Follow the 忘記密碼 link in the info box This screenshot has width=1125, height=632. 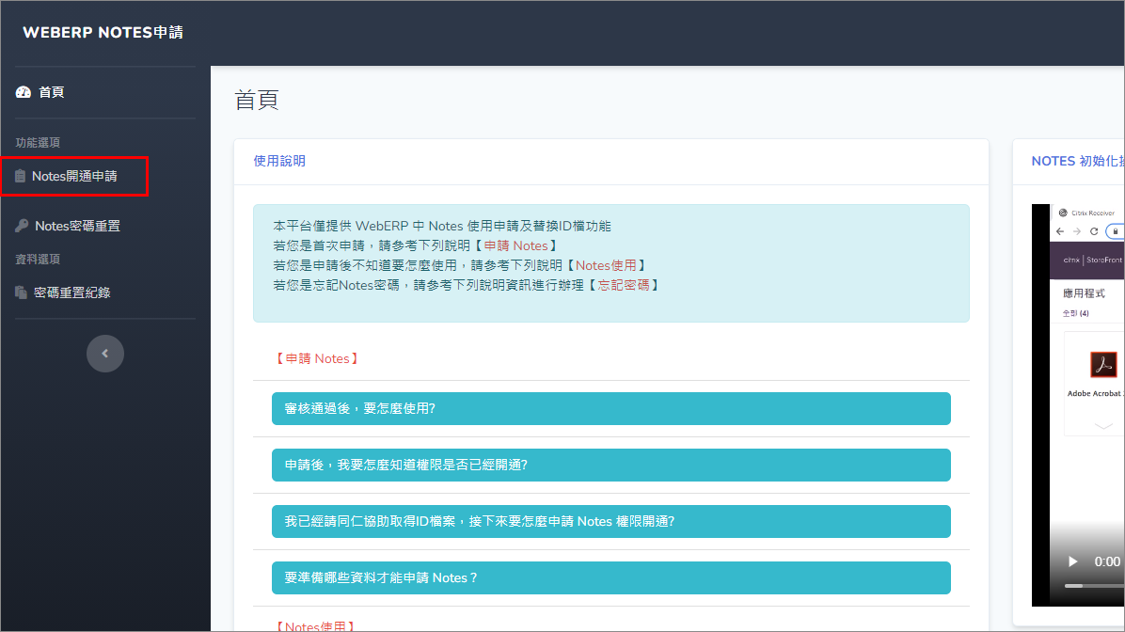pos(624,285)
